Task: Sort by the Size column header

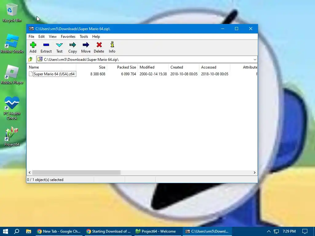Action: (92, 67)
